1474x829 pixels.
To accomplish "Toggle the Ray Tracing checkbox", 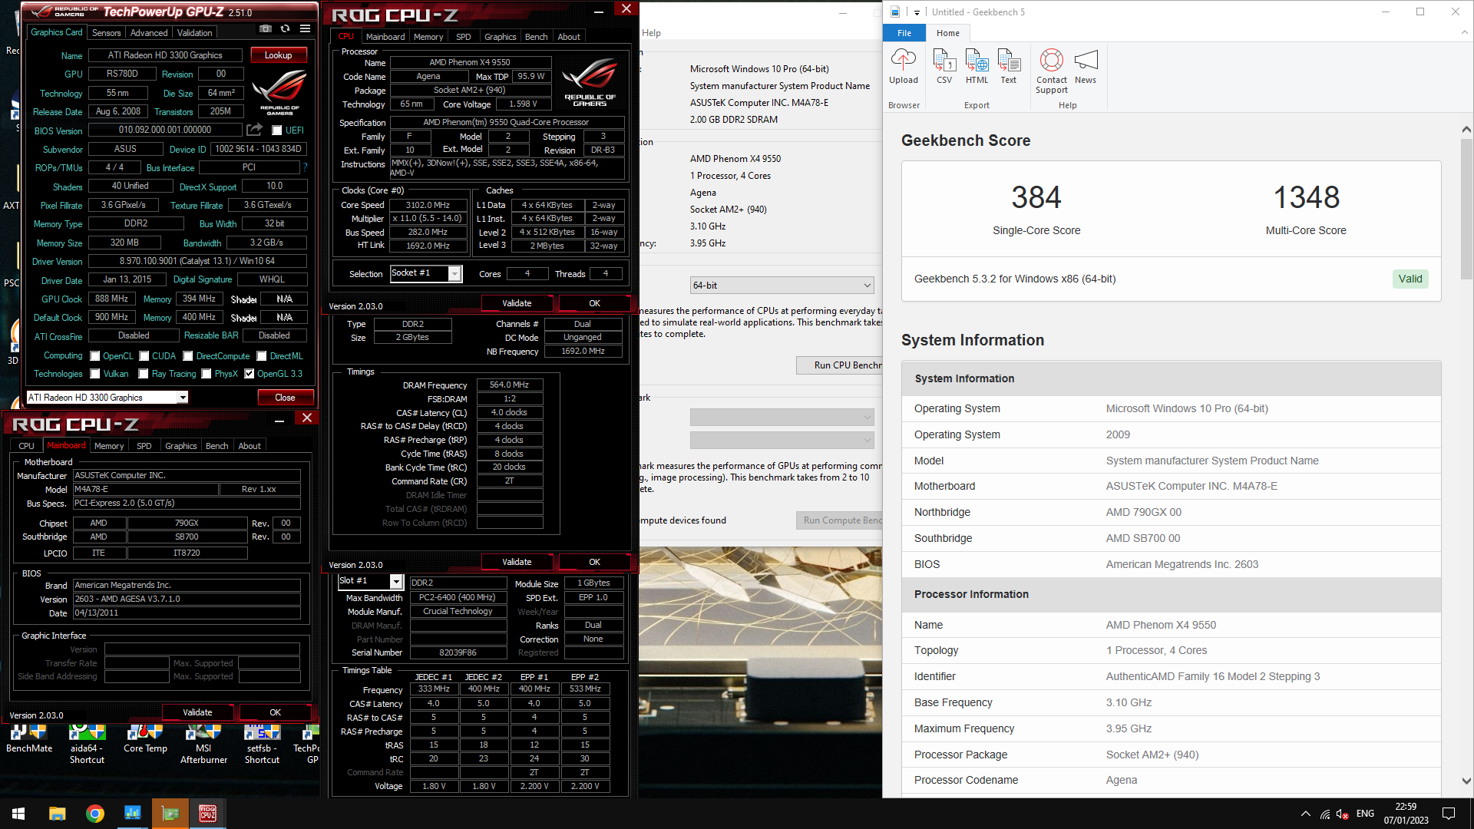I will tap(144, 374).
